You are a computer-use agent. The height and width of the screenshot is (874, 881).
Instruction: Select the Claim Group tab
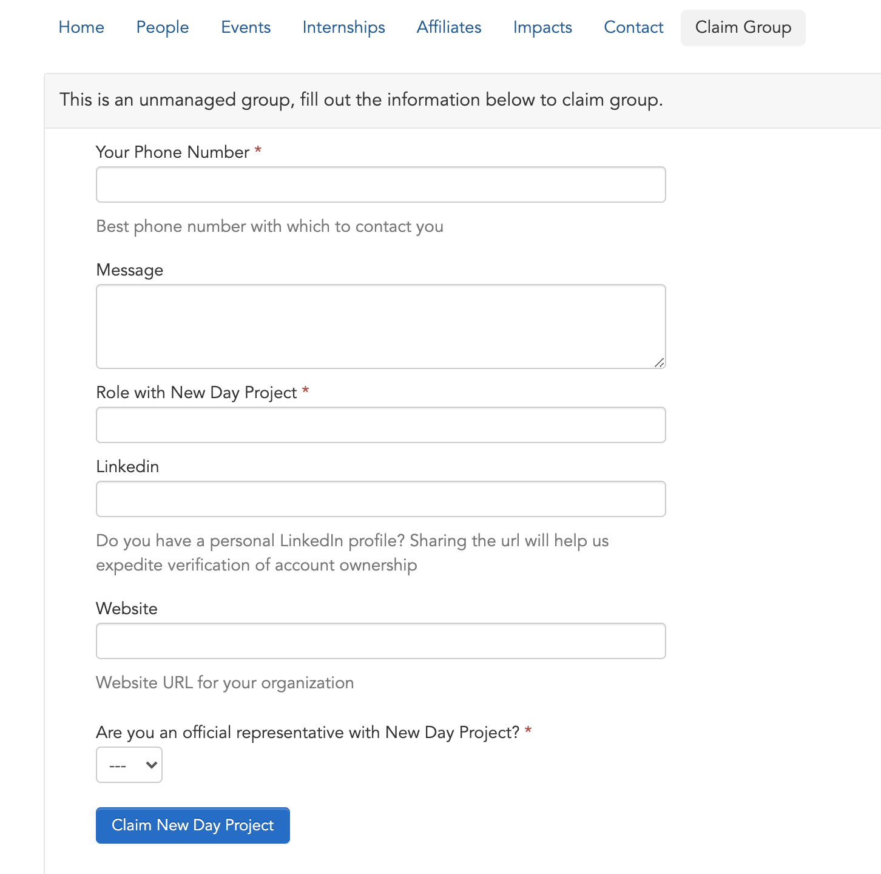[743, 27]
